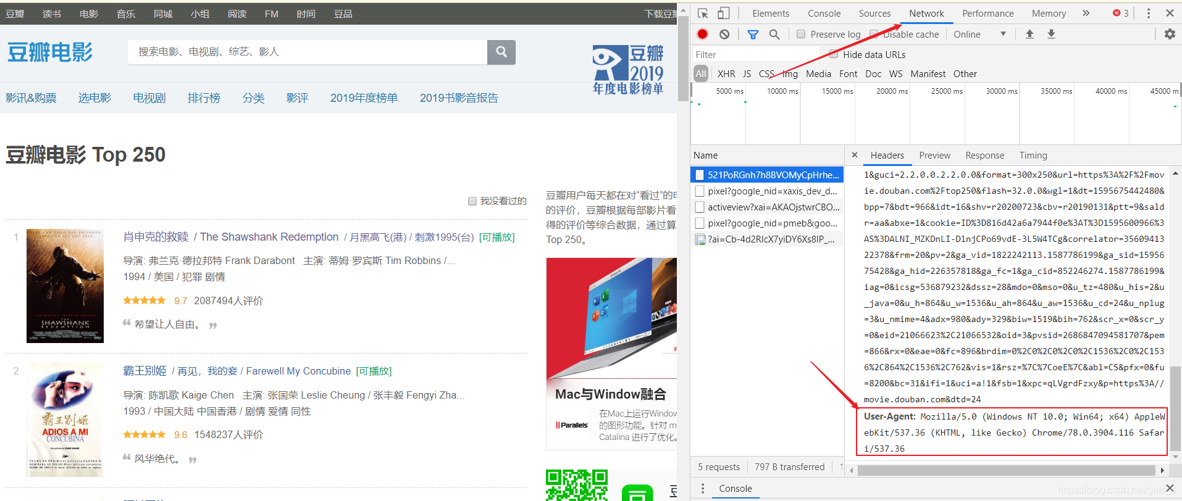The height and width of the screenshot is (501, 1182).
Task: Close the request details pane
Action: [x=855, y=155]
